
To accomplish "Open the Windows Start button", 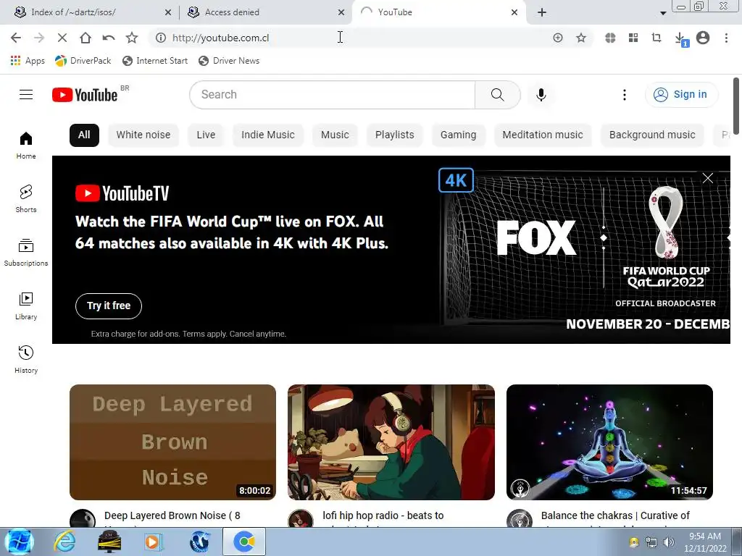I will pos(18,542).
